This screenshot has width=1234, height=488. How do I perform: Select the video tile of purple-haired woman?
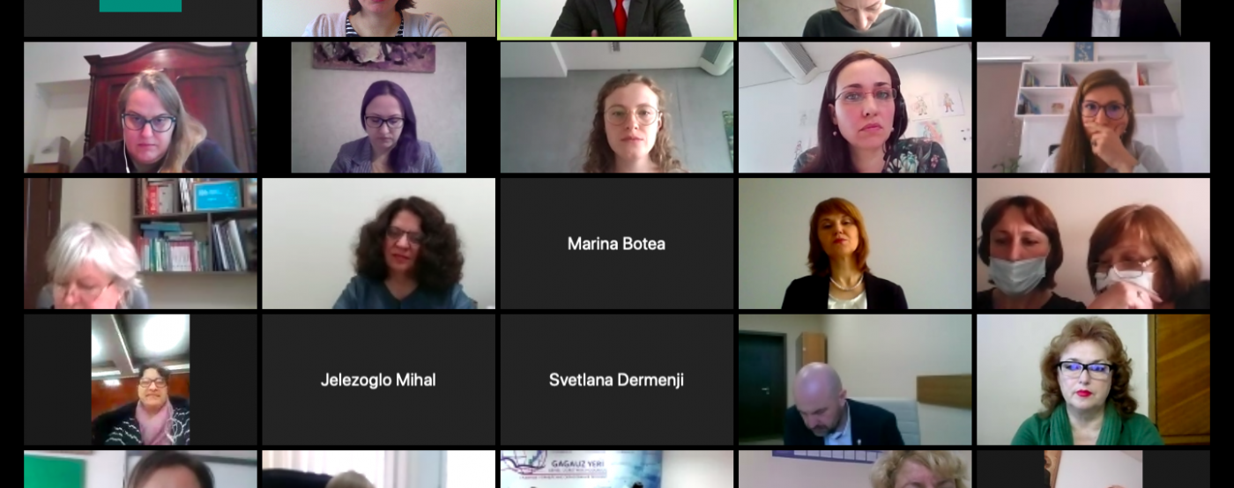click(x=378, y=107)
